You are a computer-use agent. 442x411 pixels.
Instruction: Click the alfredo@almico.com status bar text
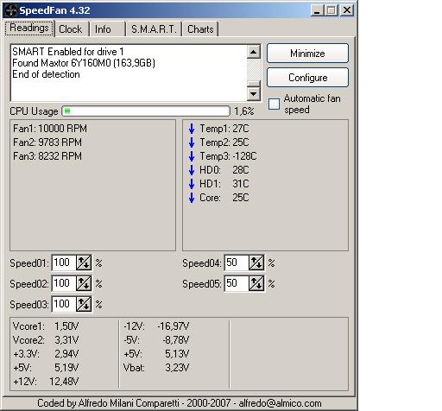tap(280, 403)
